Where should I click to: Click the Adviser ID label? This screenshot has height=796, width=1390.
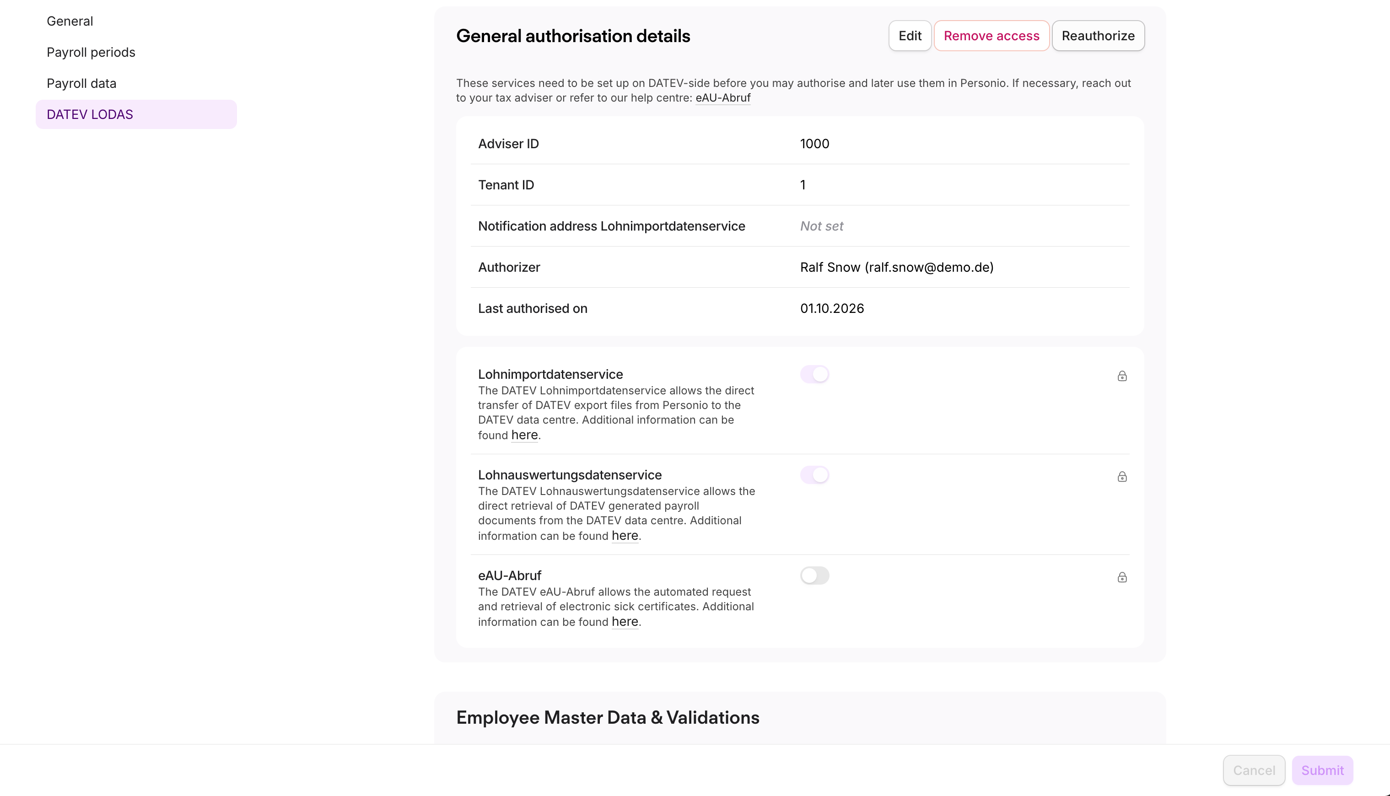pos(508,144)
